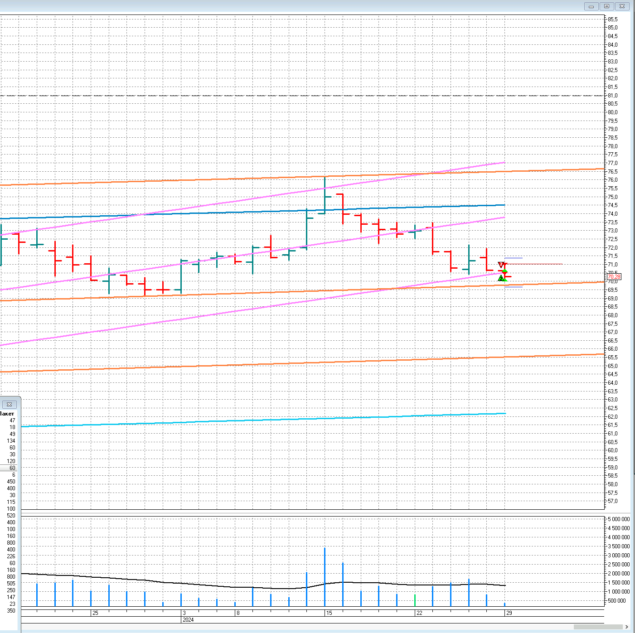Click the 25 date label on time axis
635x633 pixels.
pos(95,613)
